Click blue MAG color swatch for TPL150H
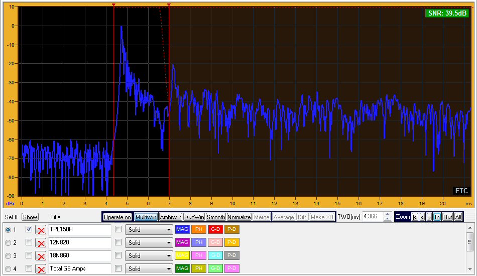This screenshot has height=276, width=477. (x=182, y=229)
